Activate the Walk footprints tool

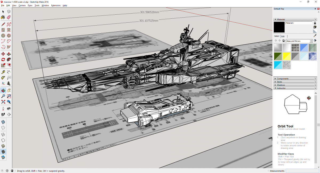[3, 114]
